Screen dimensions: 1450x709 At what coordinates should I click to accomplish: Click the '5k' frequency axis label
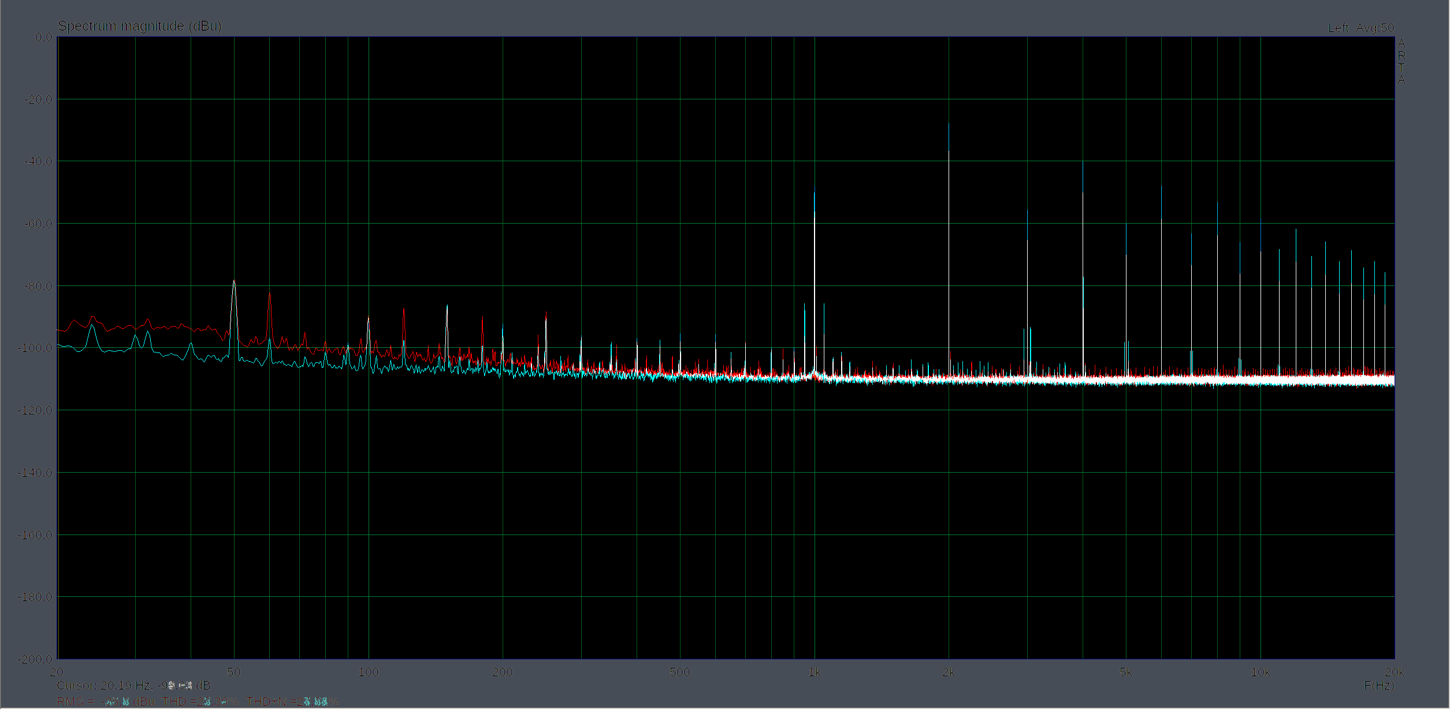[x=1125, y=672]
